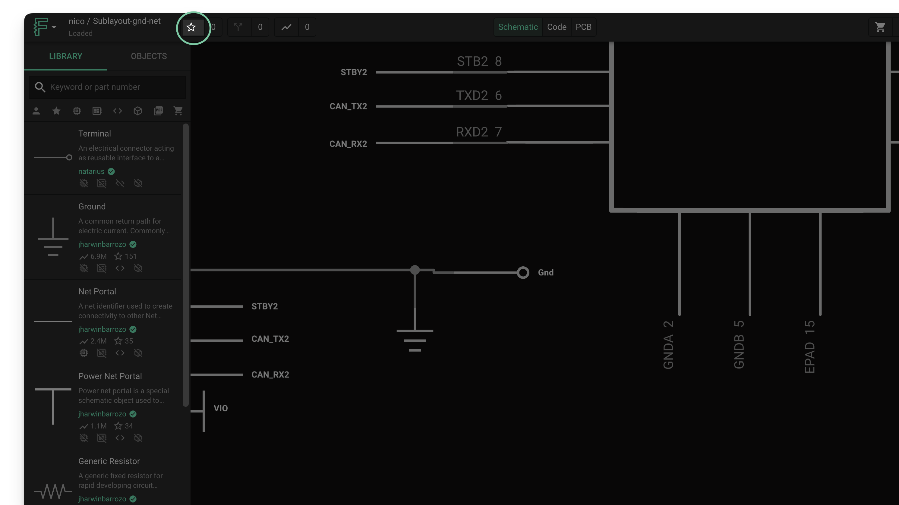Click Power Net Portal's 34 stars icon
Viewport: 899px width, 505px height.
118,426
